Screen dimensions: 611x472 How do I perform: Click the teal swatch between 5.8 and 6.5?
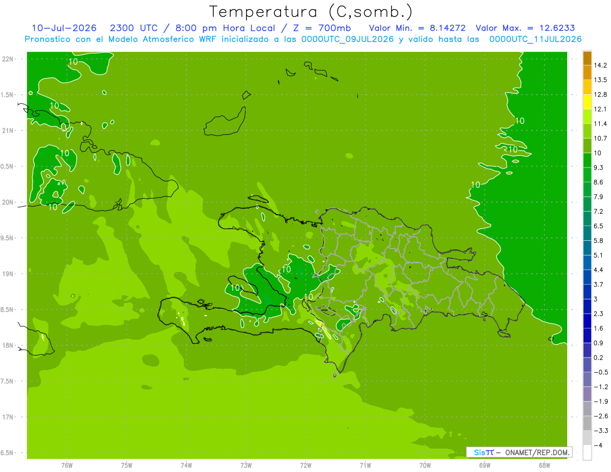(x=587, y=233)
